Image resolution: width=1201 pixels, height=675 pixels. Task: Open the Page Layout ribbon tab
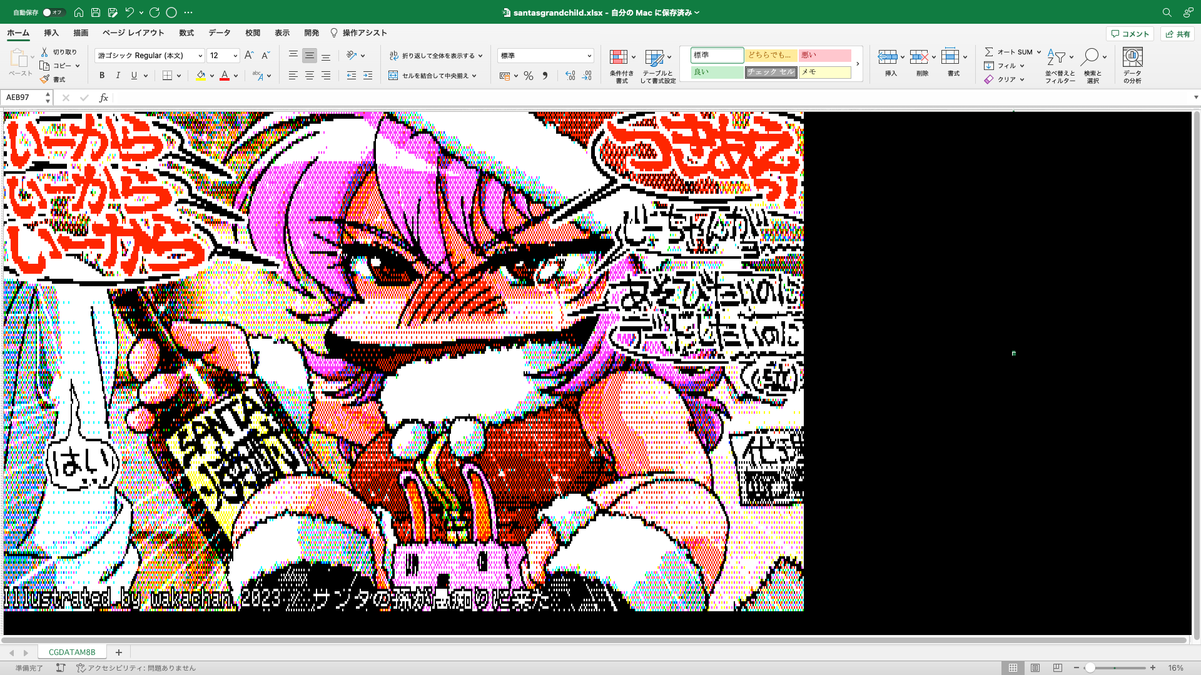[133, 32]
